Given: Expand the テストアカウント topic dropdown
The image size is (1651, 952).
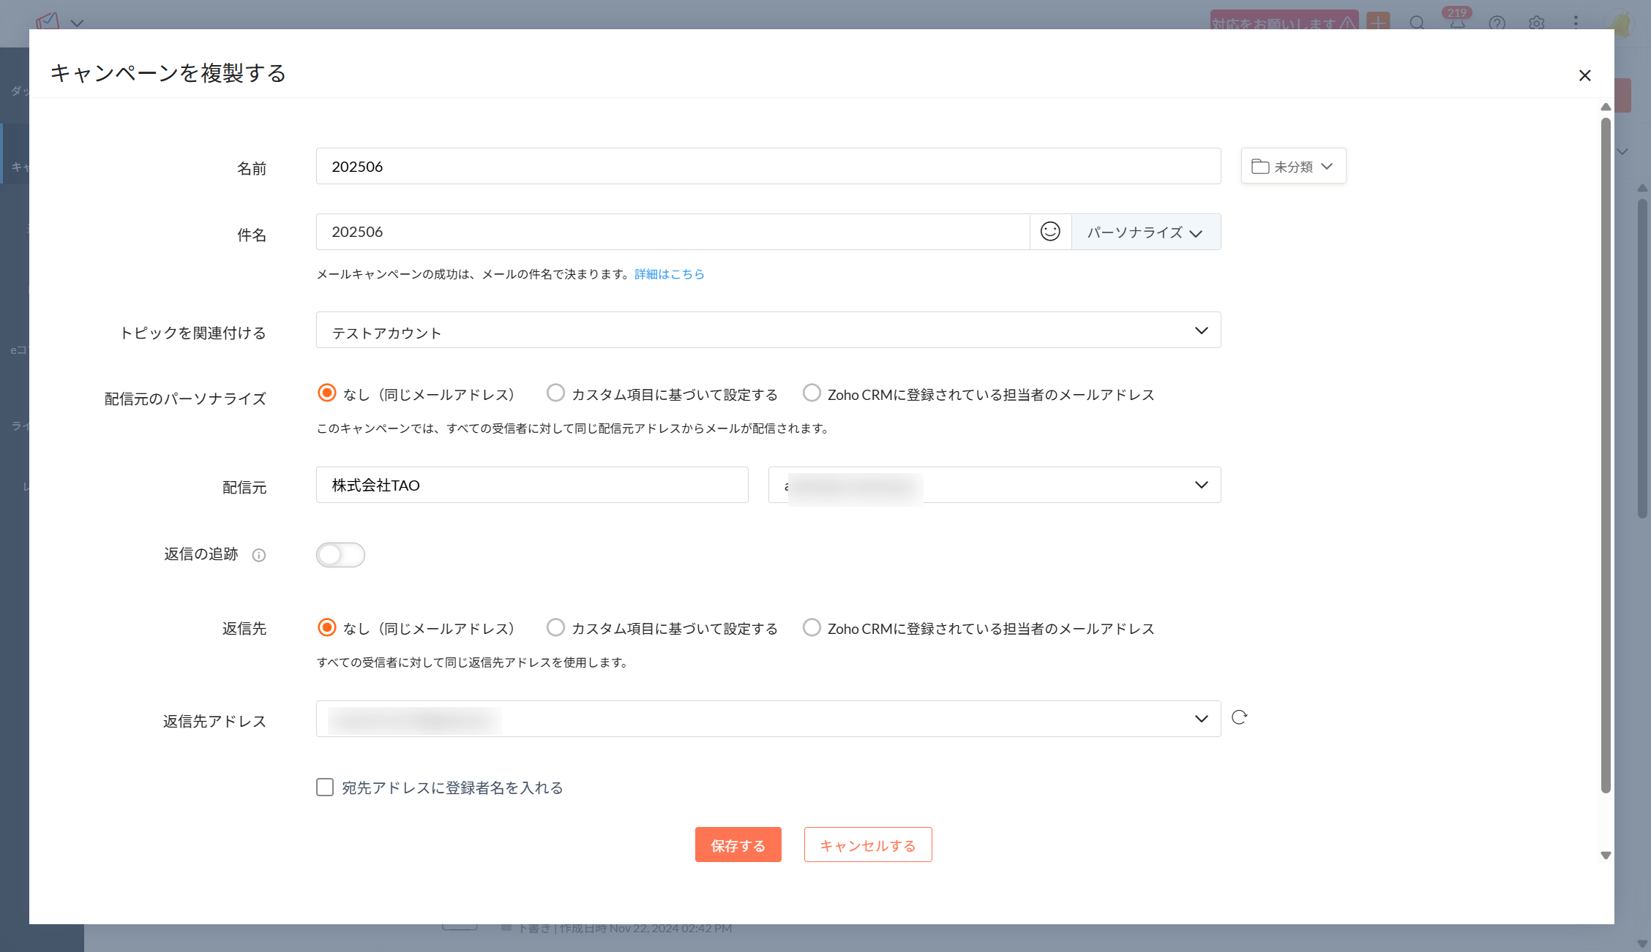Looking at the screenshot, I should click(1201, 330).
